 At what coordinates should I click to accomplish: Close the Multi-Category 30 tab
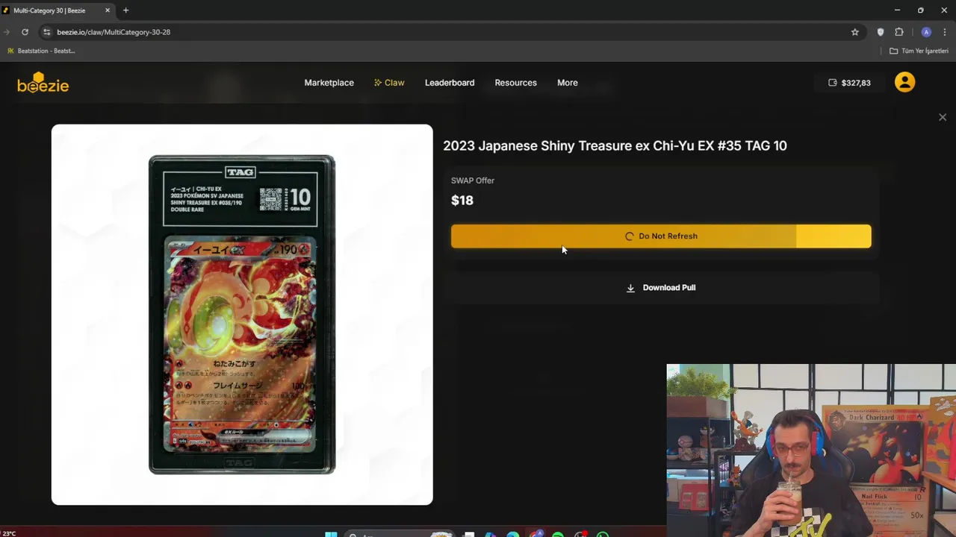[x=108, y=10]
